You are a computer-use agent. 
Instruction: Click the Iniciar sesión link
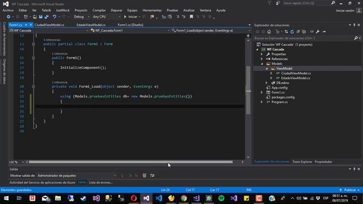[345, 11]
